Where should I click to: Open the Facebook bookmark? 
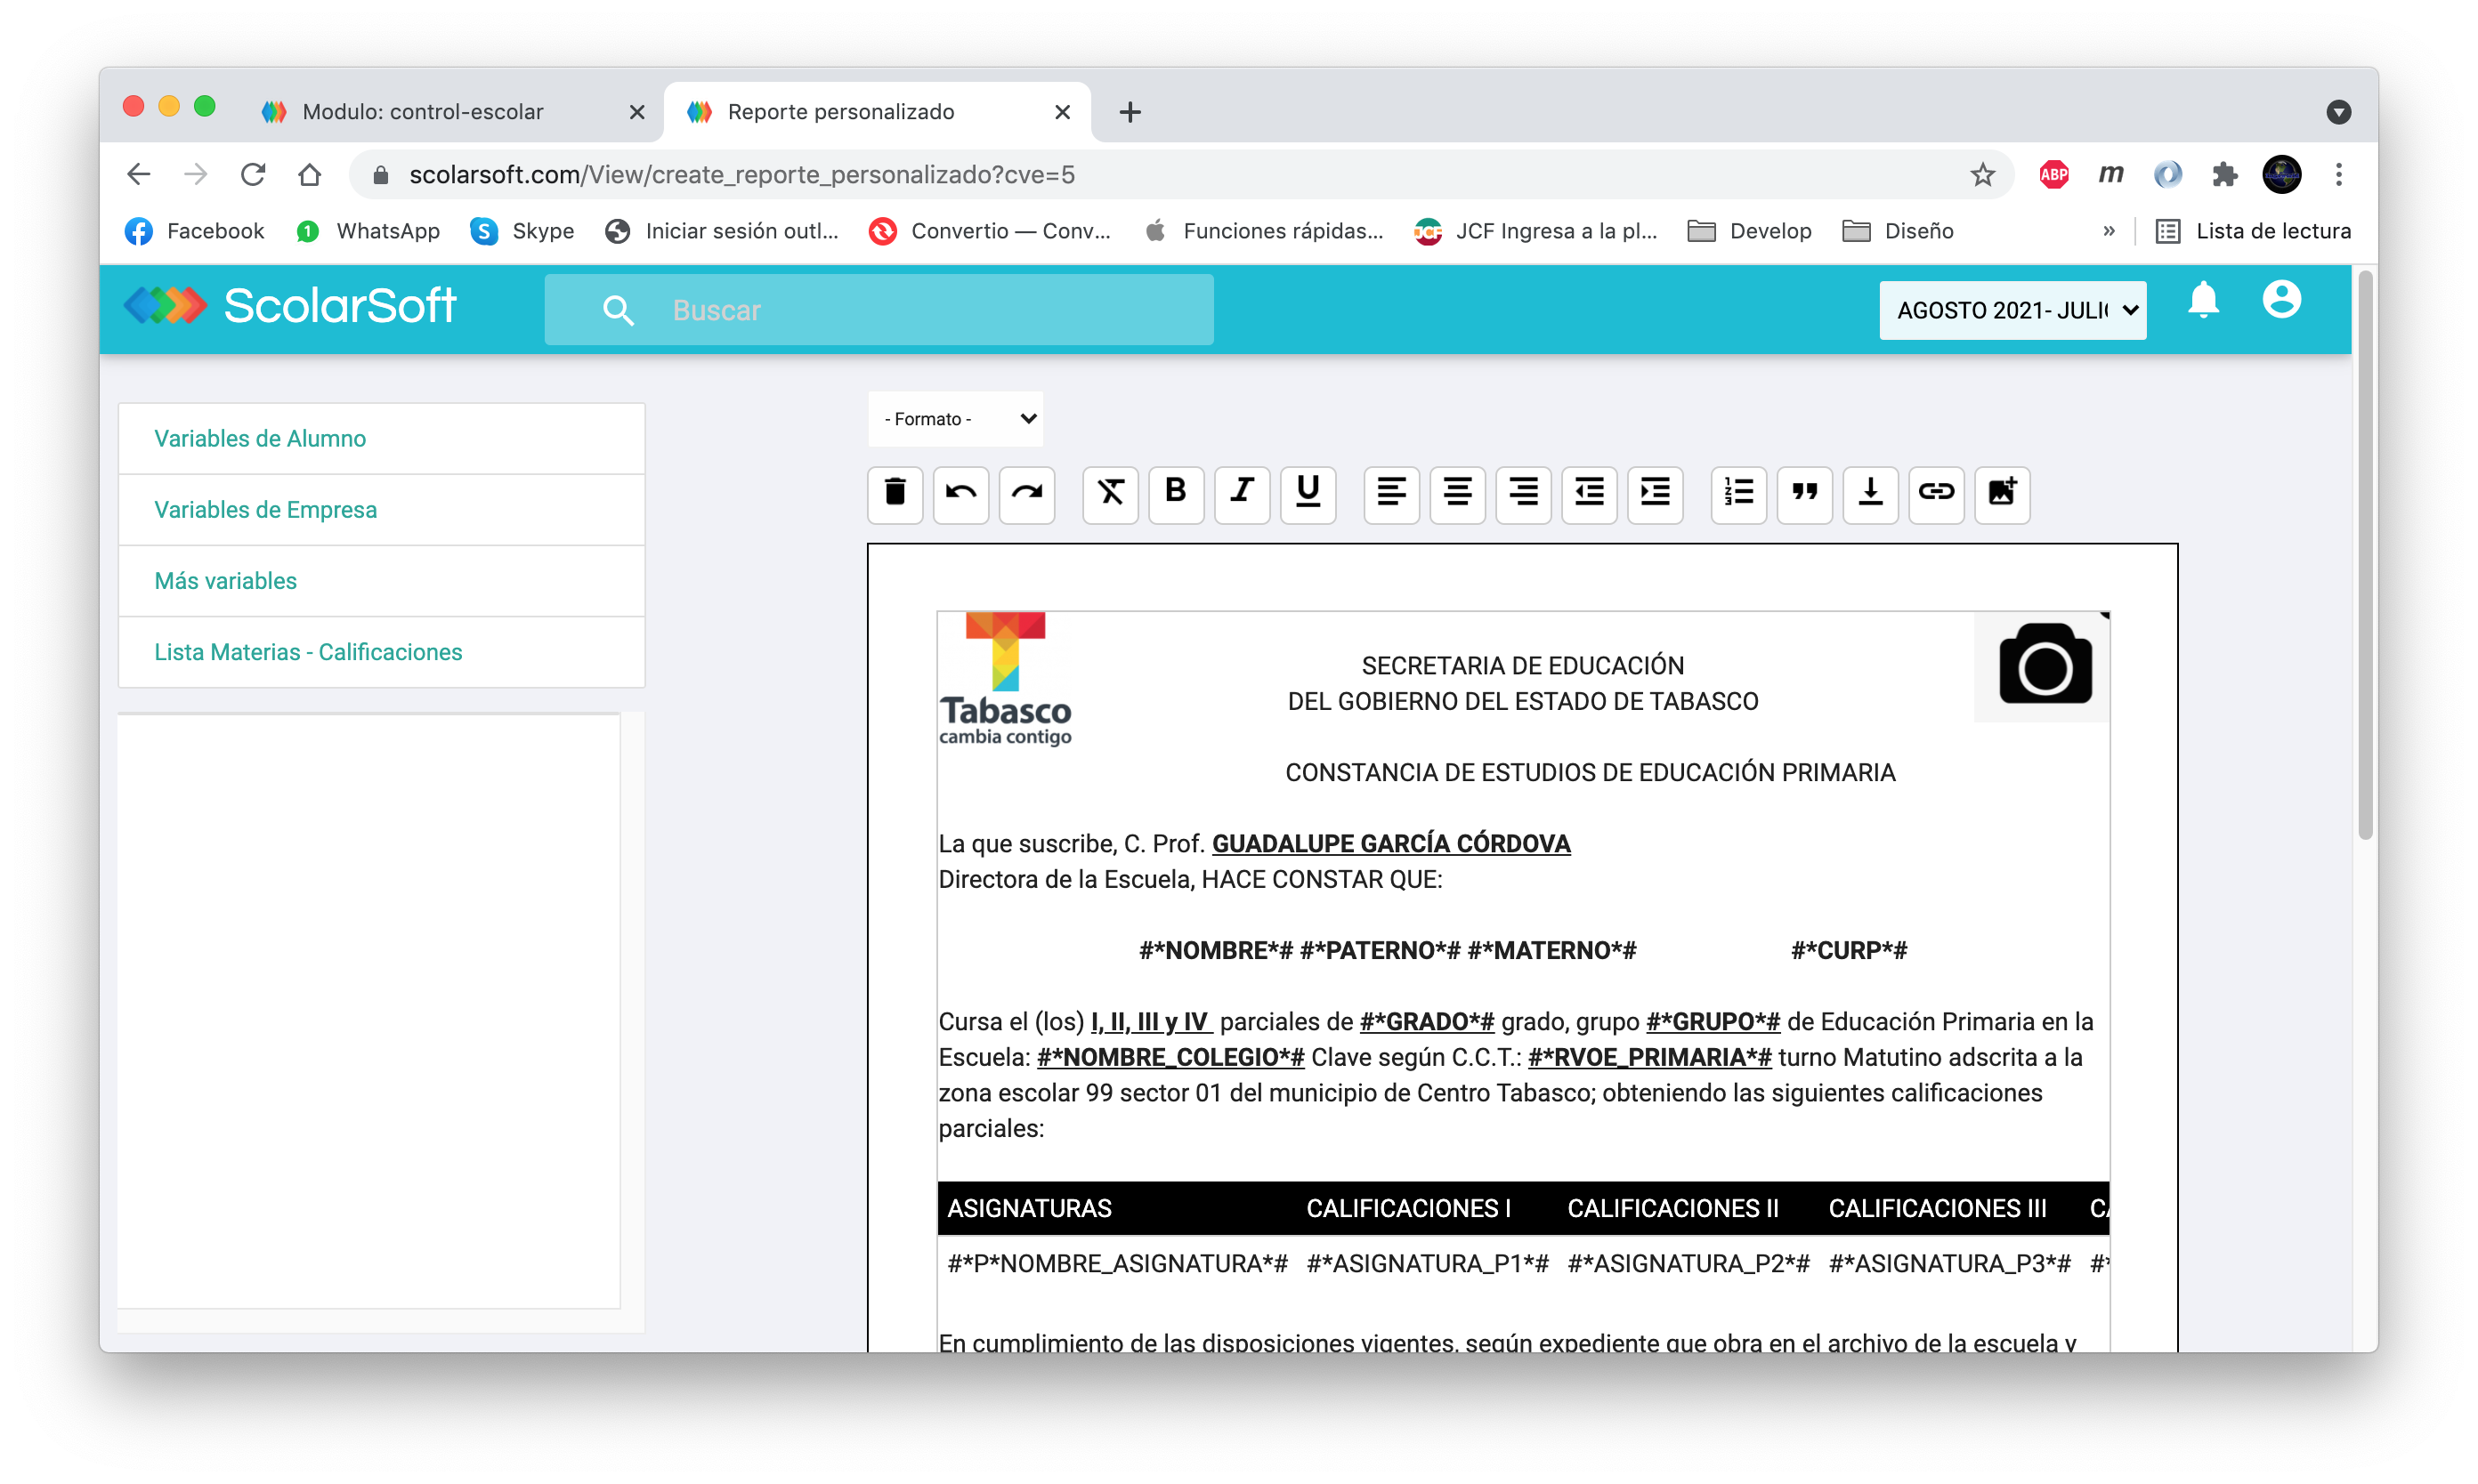[x=195, y=231]
